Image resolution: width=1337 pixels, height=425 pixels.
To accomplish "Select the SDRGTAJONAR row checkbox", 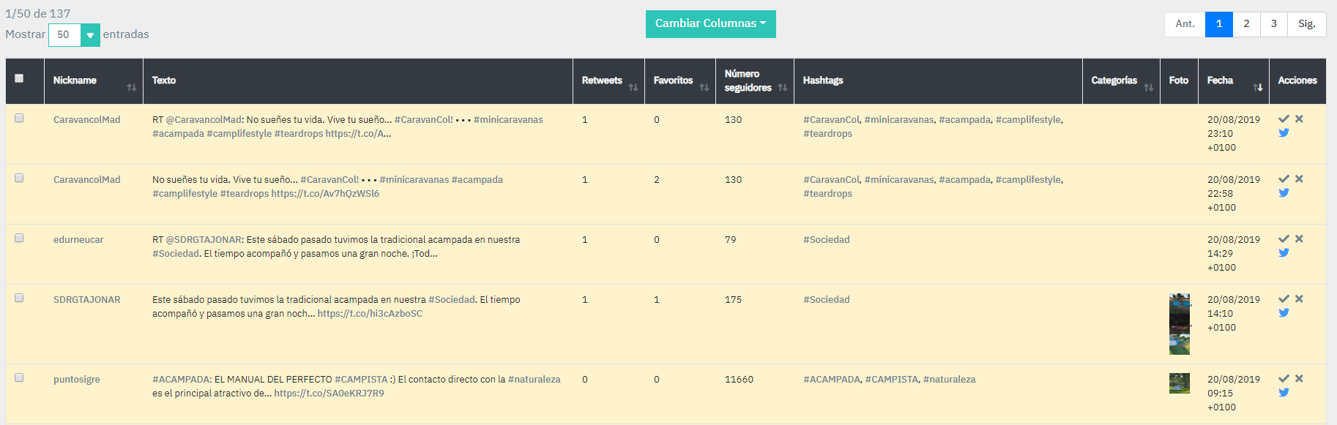I will coord(19,298).
